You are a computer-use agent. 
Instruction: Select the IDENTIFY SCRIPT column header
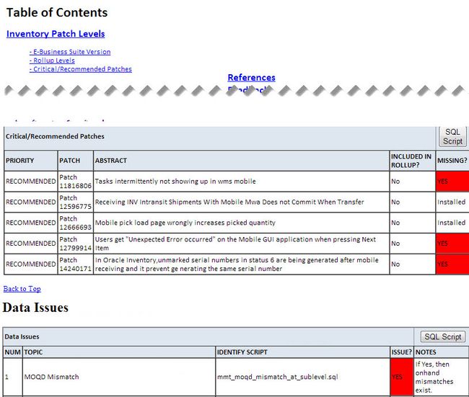pyautogui.click(x=303, y=352)
